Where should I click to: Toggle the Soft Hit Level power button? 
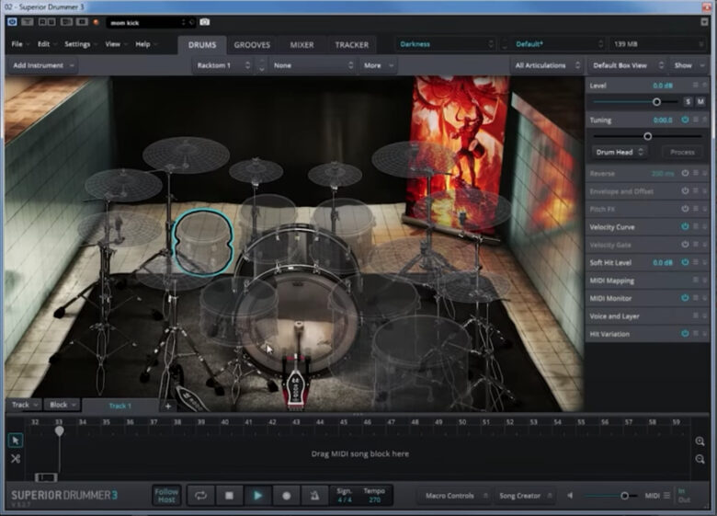[x=685, y=262]
